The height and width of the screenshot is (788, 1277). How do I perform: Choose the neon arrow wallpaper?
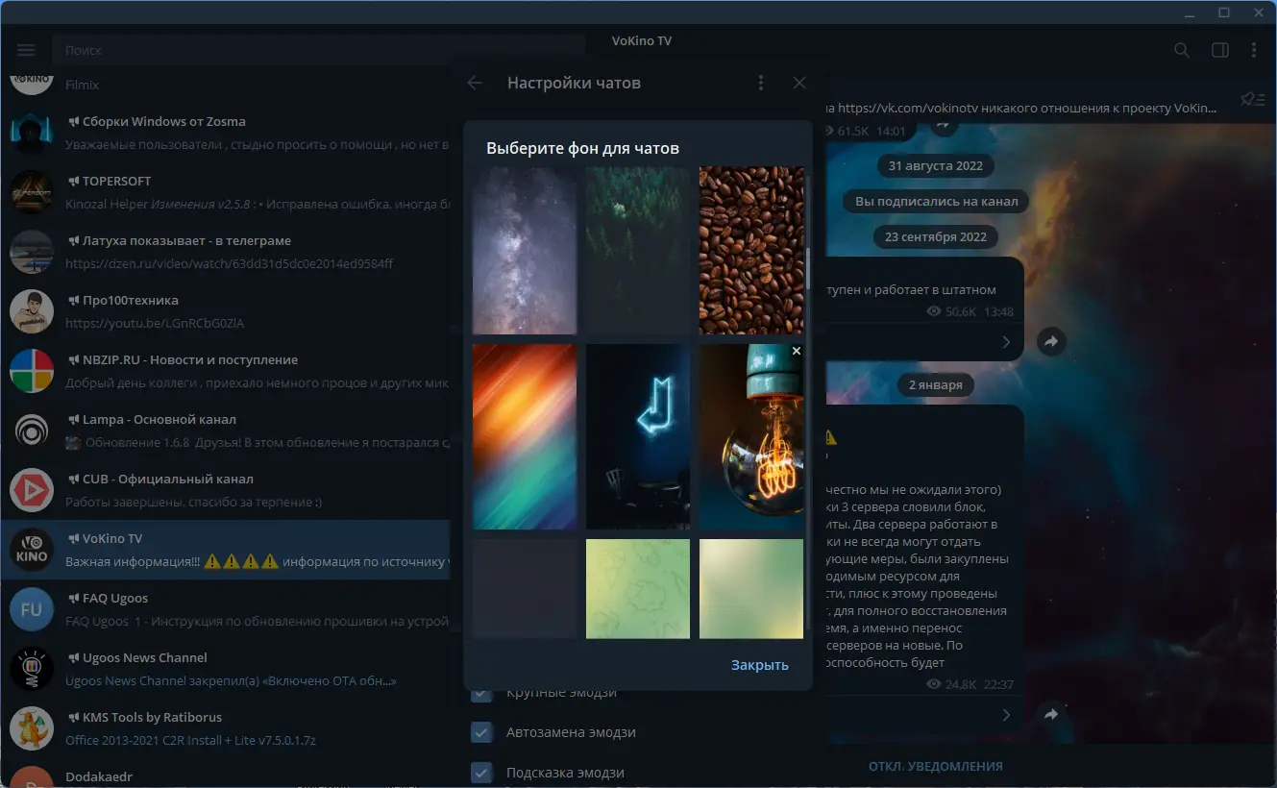[638, 437]
